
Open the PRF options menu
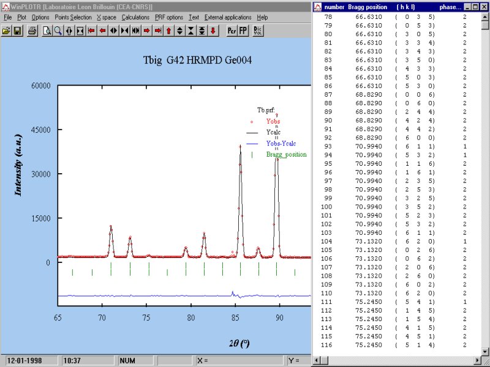(168, 18)
